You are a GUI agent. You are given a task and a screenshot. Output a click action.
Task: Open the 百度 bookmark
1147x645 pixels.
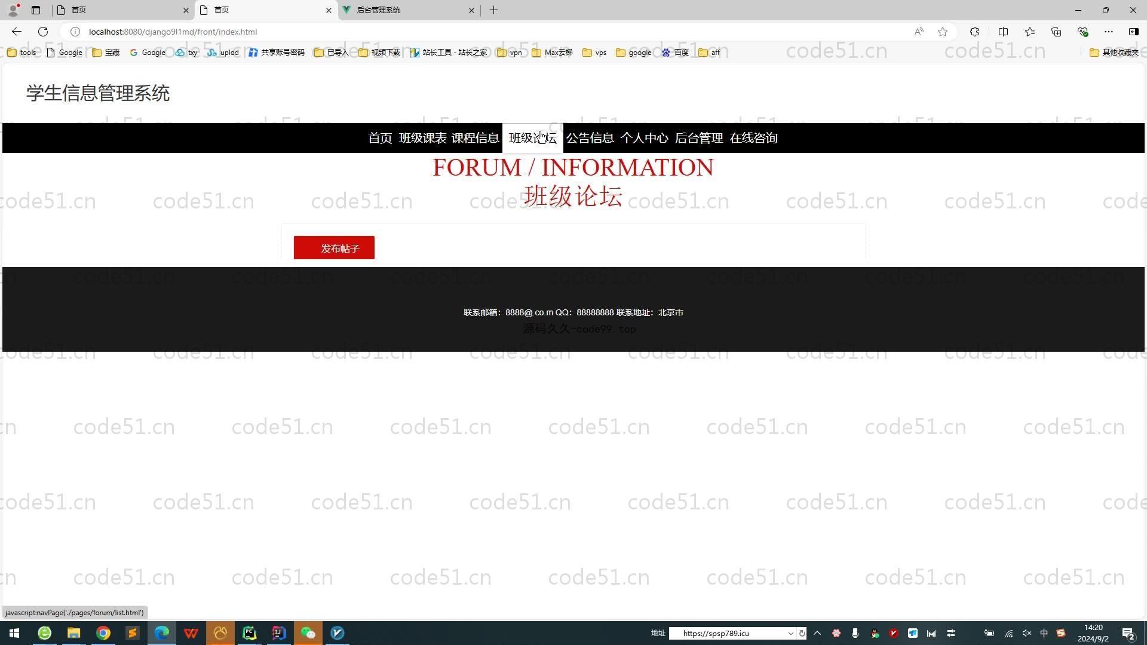(x=675, y=53)
